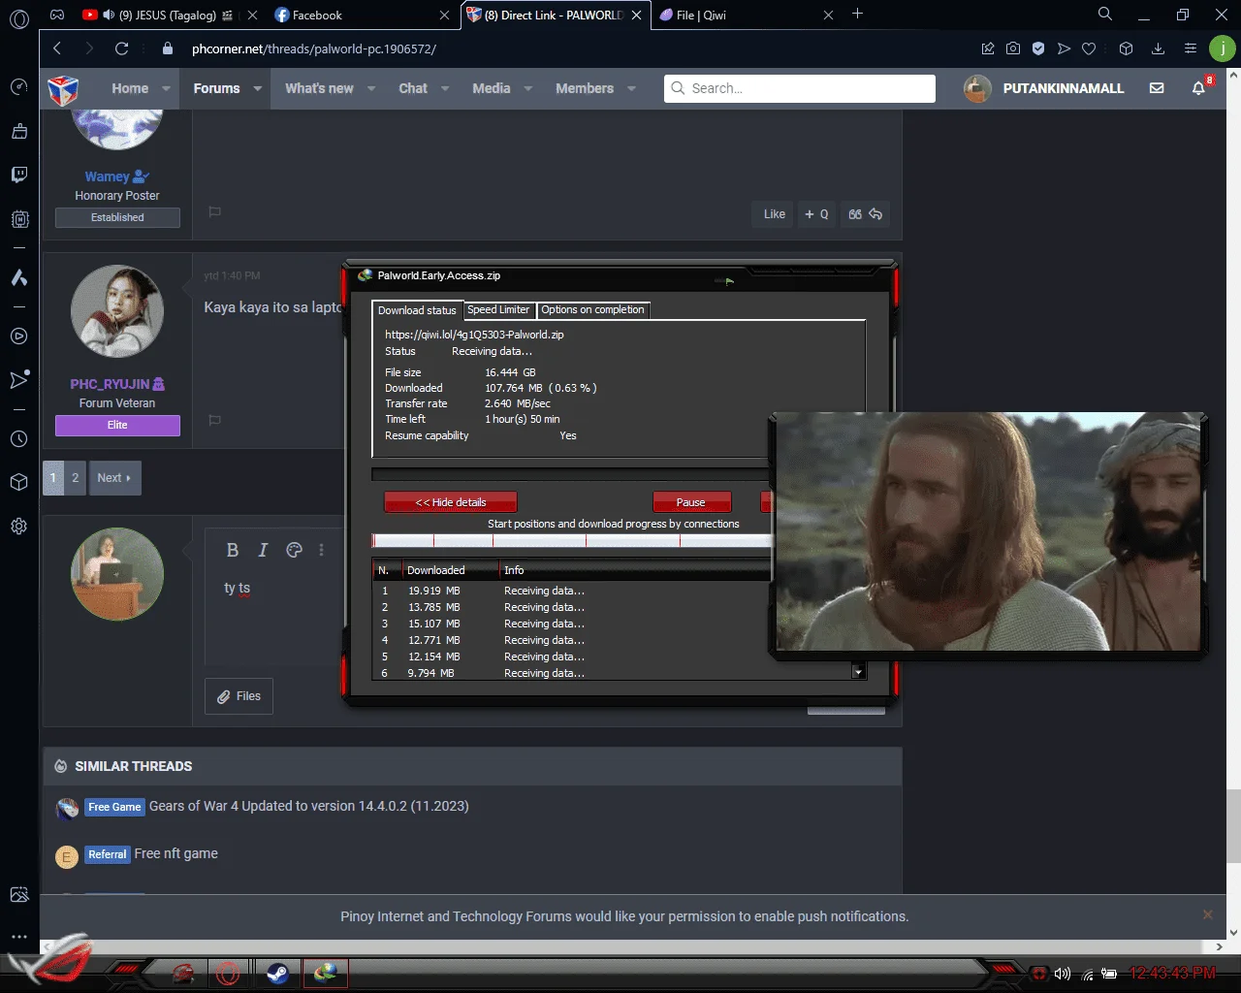The image size is (1241, 993).
Task: Open the browser downloads icon
Action: pos(1158,48)
